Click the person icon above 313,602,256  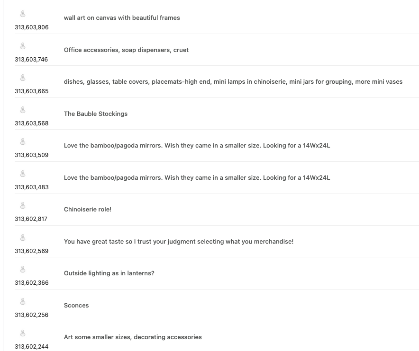click(x=23, y=302)
